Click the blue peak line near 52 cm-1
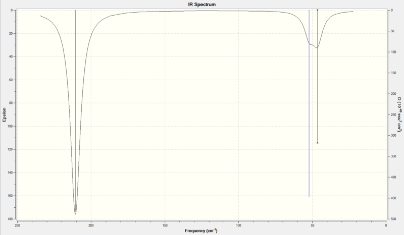The height and width of the screenshot is (235, 404). (309, 103)
